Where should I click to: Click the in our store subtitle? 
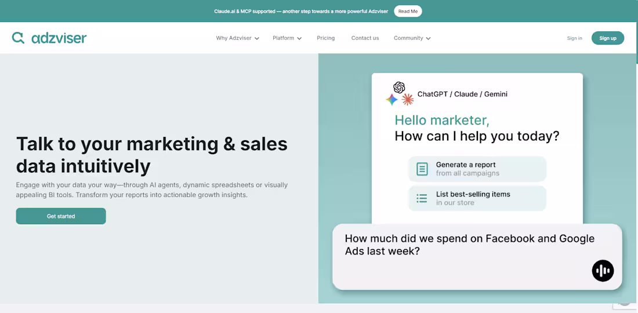[x=455, y=203]
